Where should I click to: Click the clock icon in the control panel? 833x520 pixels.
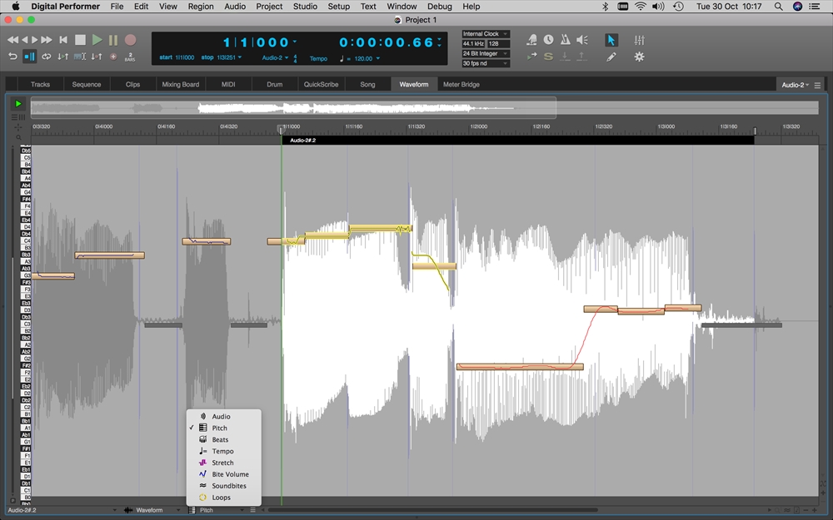548,40
